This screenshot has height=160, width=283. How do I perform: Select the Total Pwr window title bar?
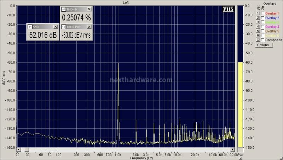tap(76, 27)
